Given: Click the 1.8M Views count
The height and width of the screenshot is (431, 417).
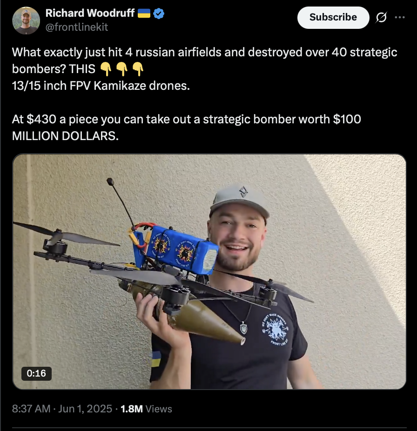Looking at the screenshot, I should (x=146, y=409).
